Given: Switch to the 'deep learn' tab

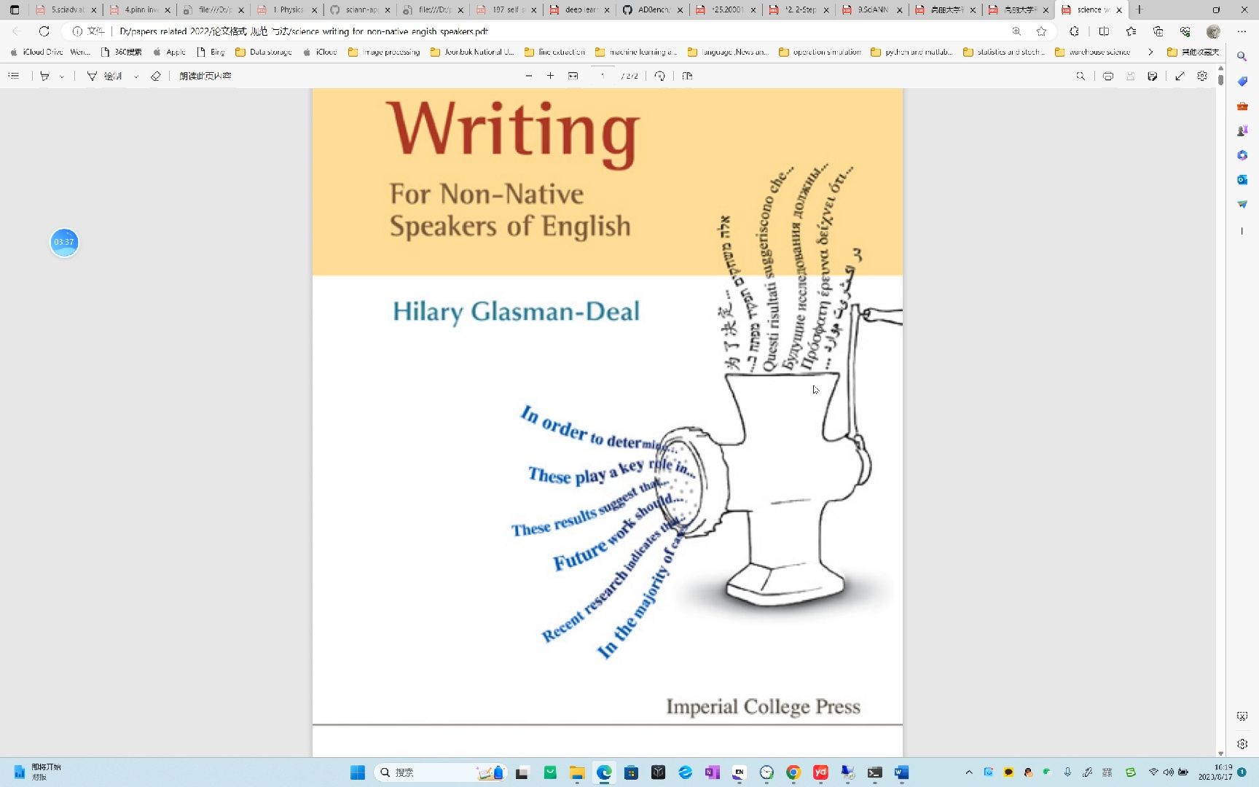Looking at the screenshot, I should 581,9.
